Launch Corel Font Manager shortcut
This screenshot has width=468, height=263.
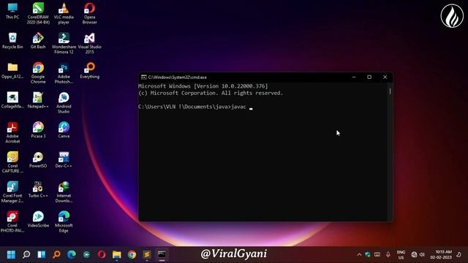(x=12, y=192)
